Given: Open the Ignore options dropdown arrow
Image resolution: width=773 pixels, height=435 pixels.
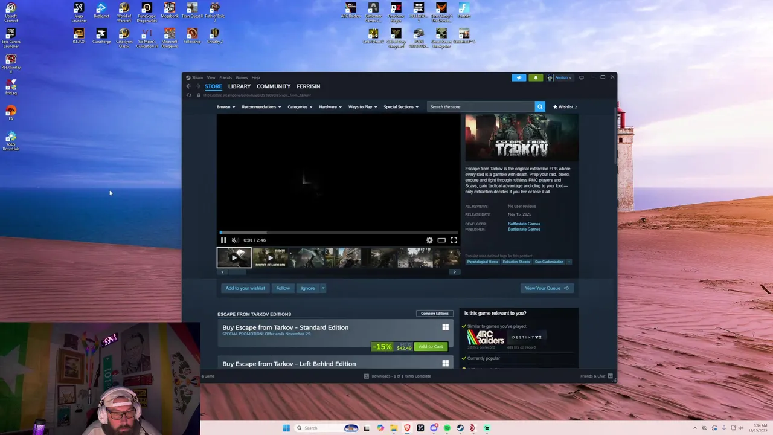Looking at the screenshot, I should (x=323, y=288).
